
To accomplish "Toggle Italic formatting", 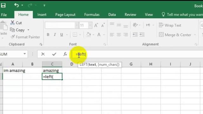I will coord(55,35).
